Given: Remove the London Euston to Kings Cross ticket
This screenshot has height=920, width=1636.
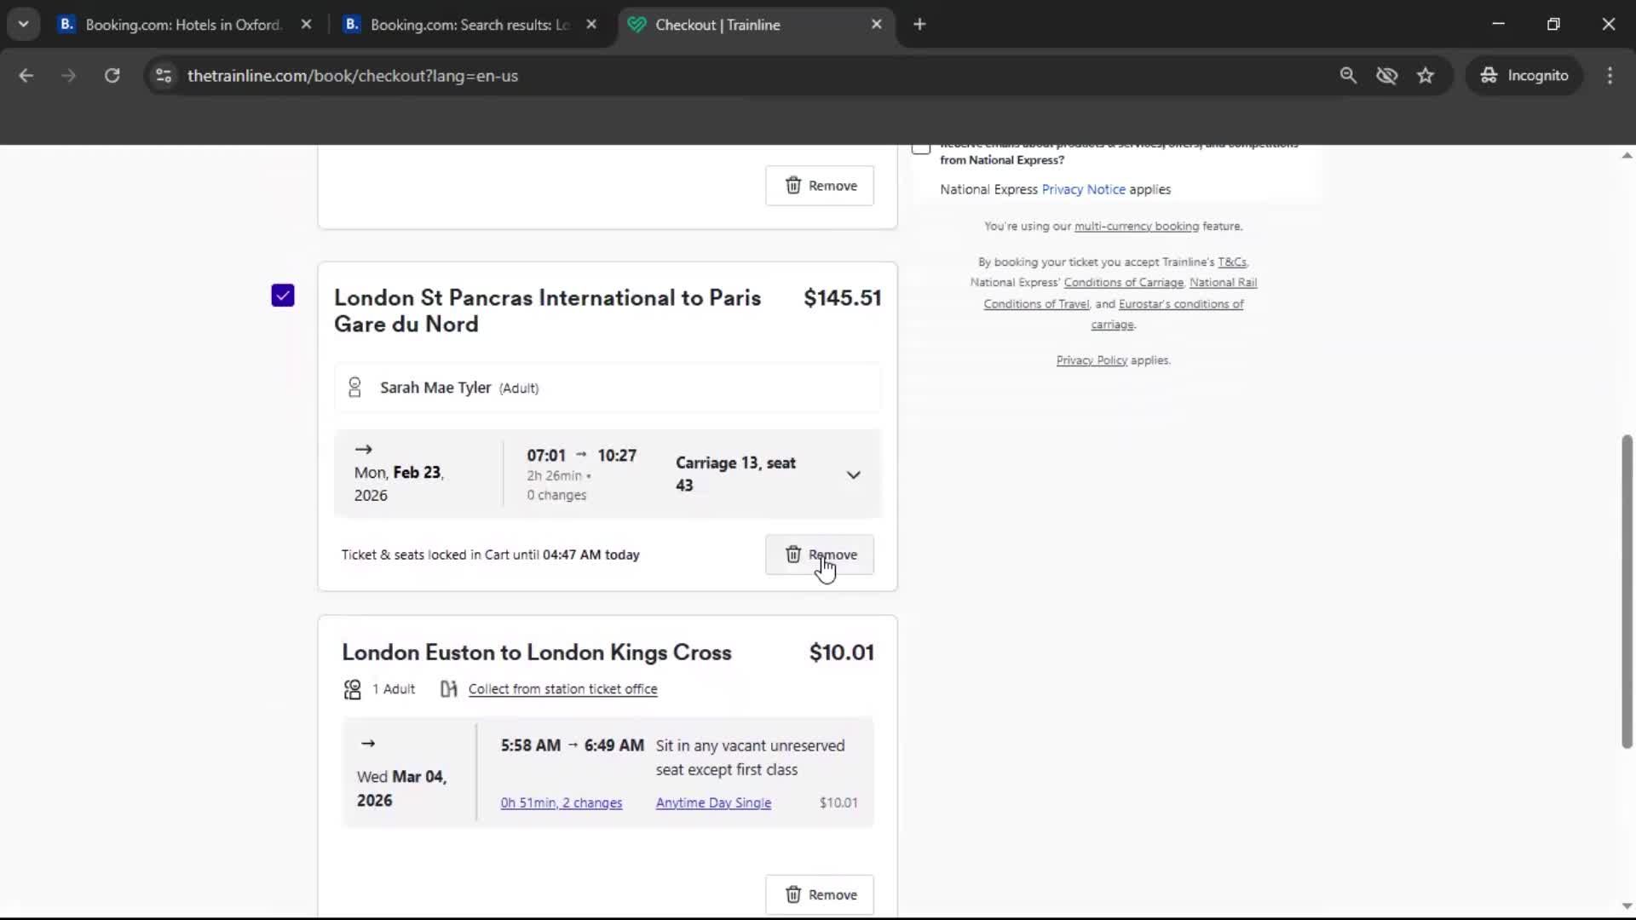Looking at the screenshot, I should [819, 894].
